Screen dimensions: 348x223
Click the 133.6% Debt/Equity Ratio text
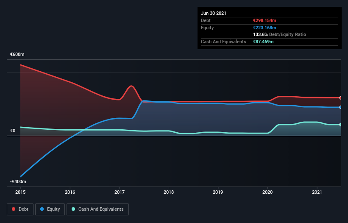coord(280,35)
